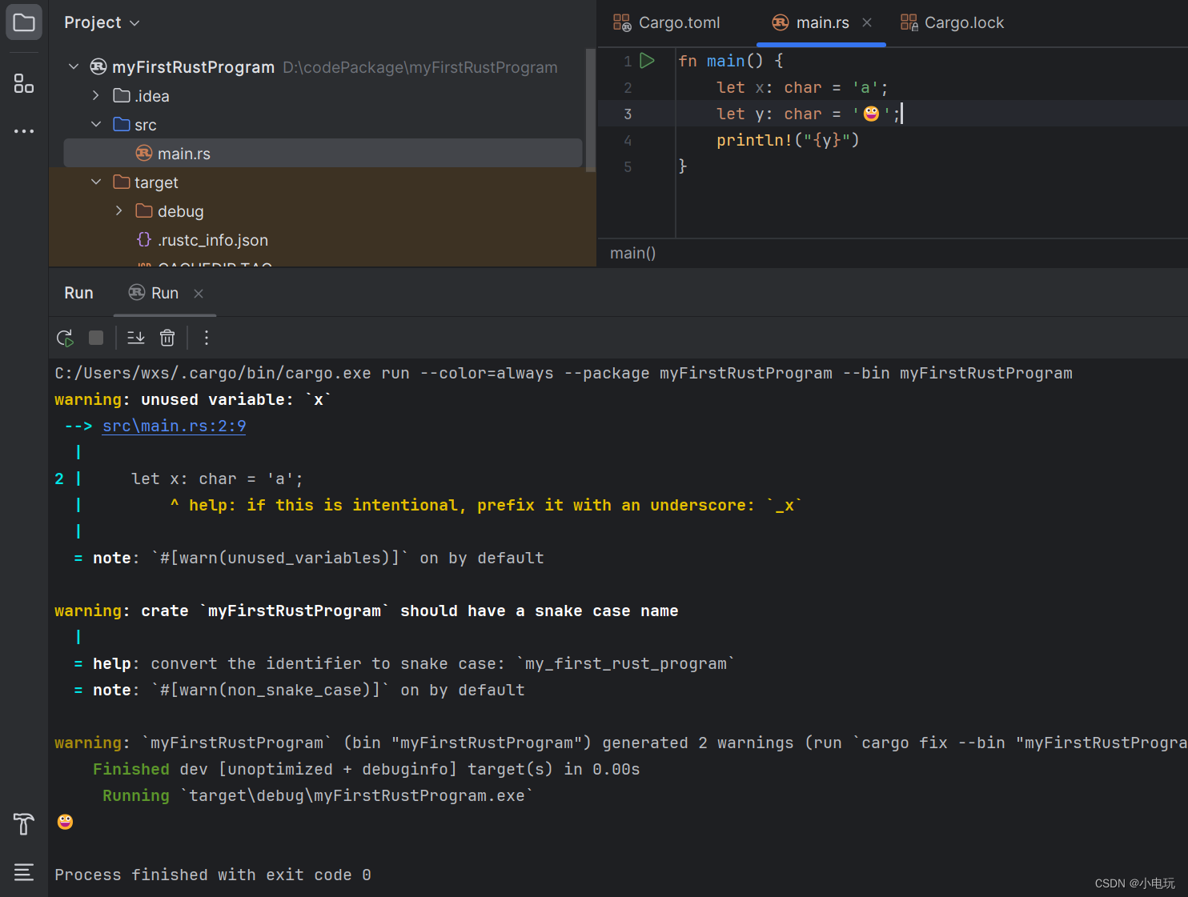Image resolution: width=1188 pixels, height=897 pixels.
Task: Click the Run tool window title
Action: point(78,293)
